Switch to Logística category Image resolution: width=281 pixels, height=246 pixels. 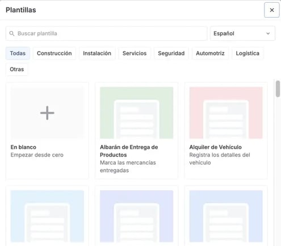248,53
